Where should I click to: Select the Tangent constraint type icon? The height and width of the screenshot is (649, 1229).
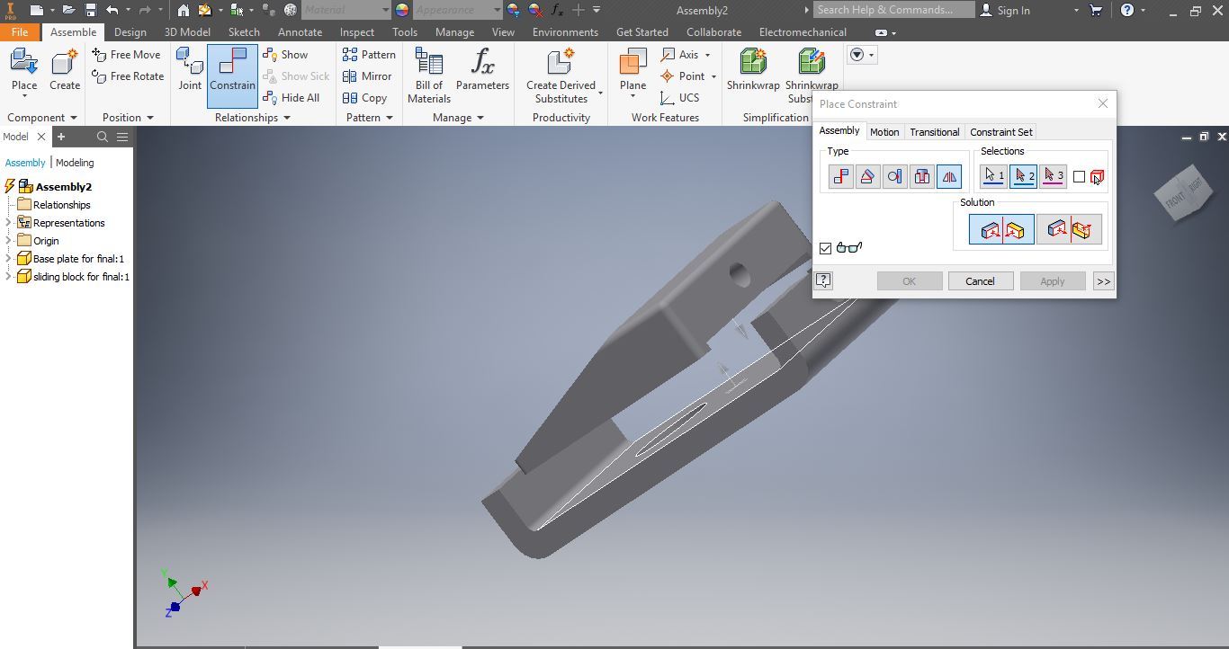pyautogui.click(x=894, y=176)
